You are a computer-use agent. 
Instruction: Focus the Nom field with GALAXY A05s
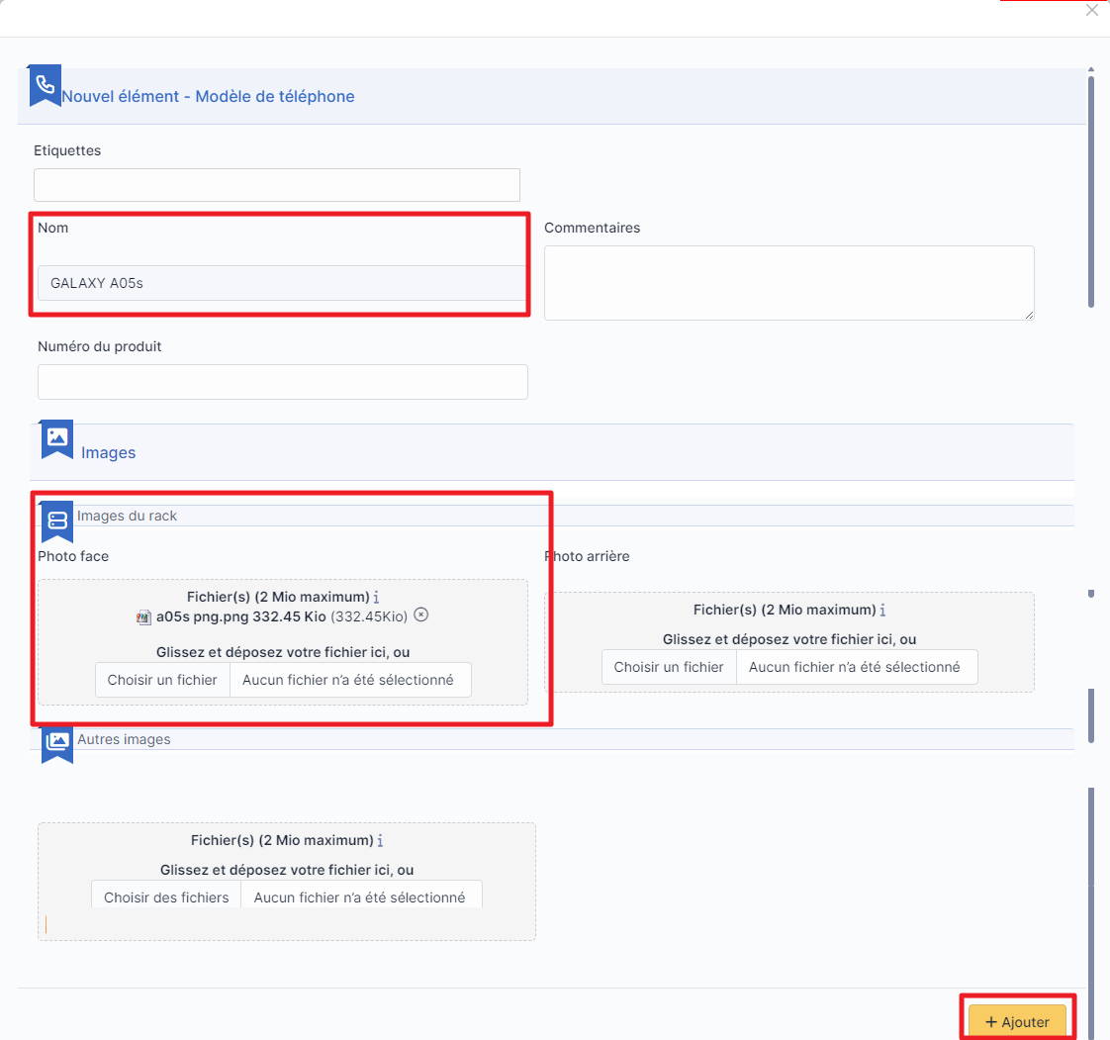click(x=282, y=283)
